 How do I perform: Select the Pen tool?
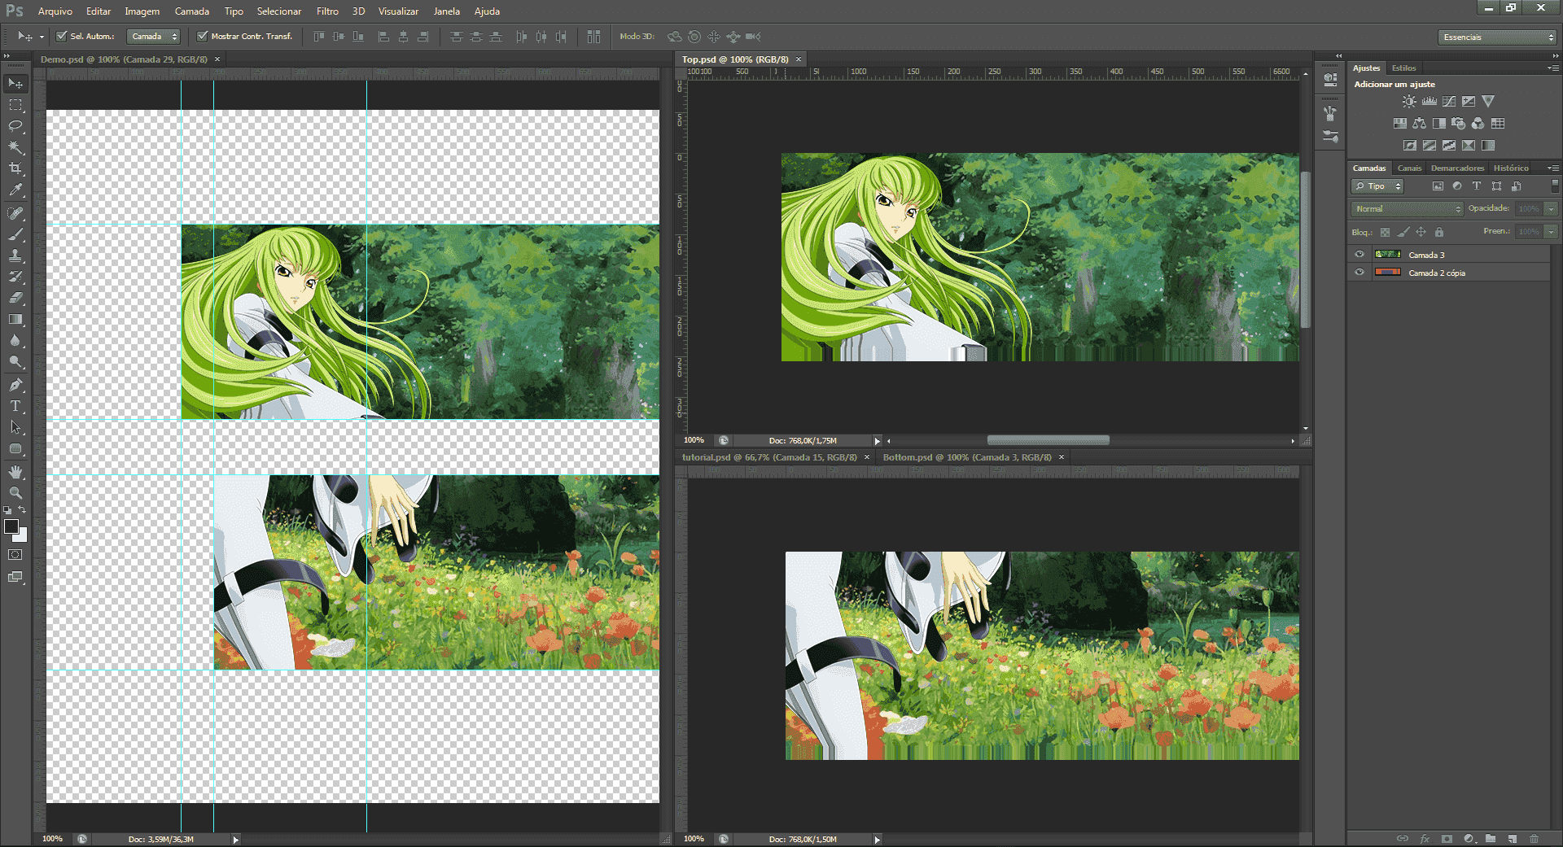pos(15,385)
